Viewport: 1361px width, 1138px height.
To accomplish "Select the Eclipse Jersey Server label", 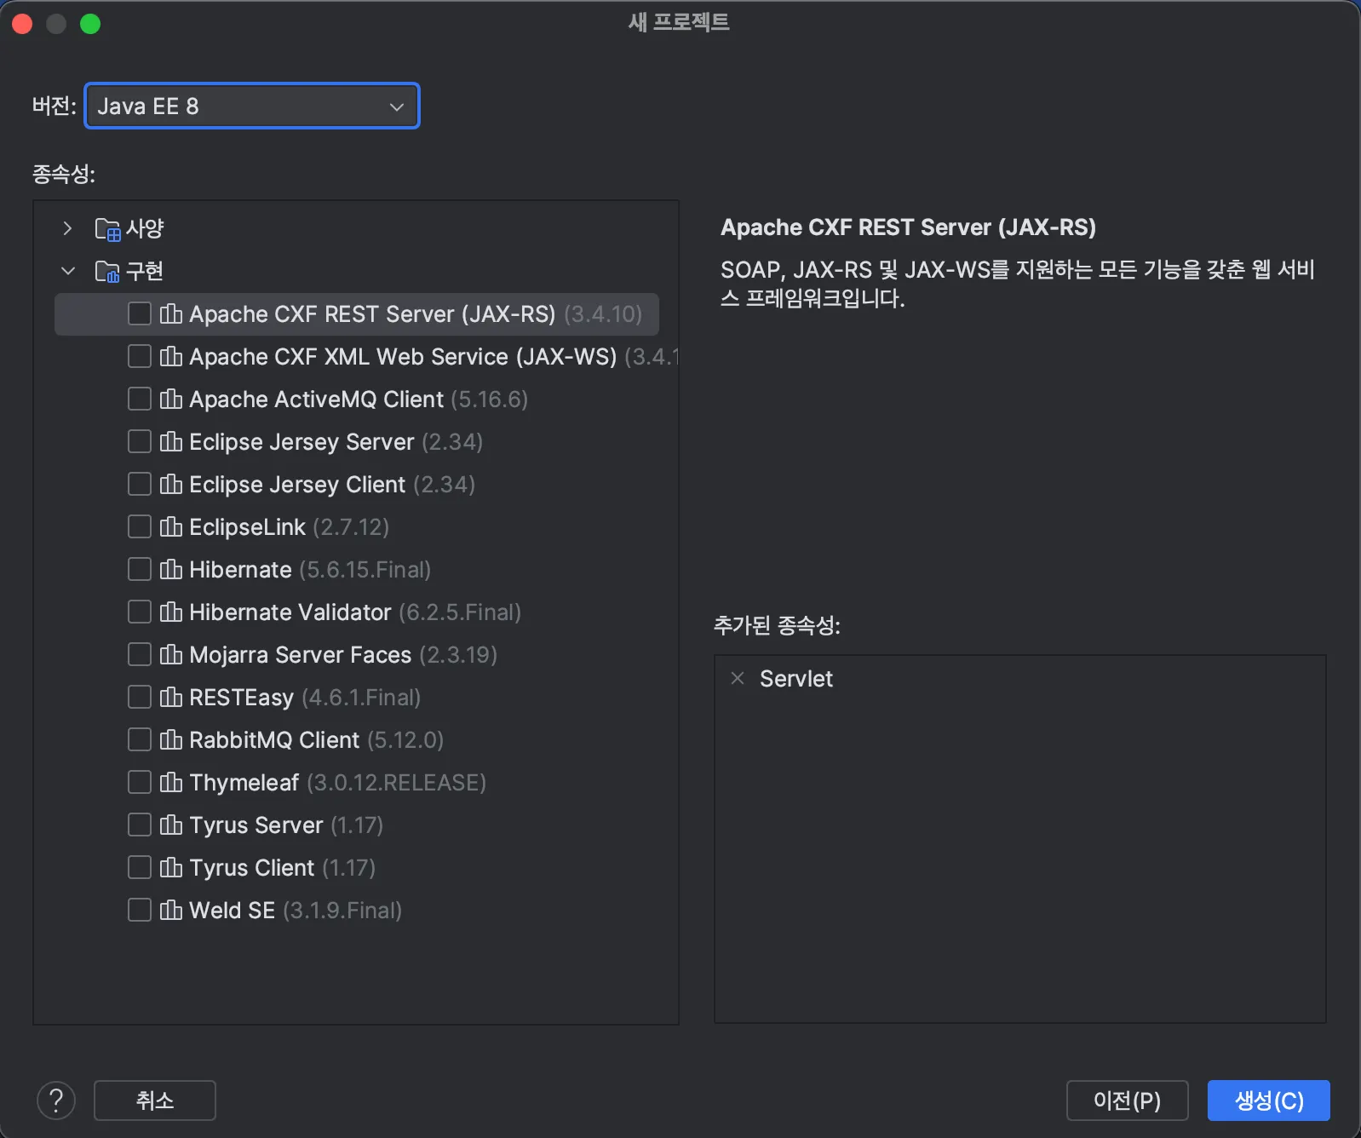I will pos(301,442).
